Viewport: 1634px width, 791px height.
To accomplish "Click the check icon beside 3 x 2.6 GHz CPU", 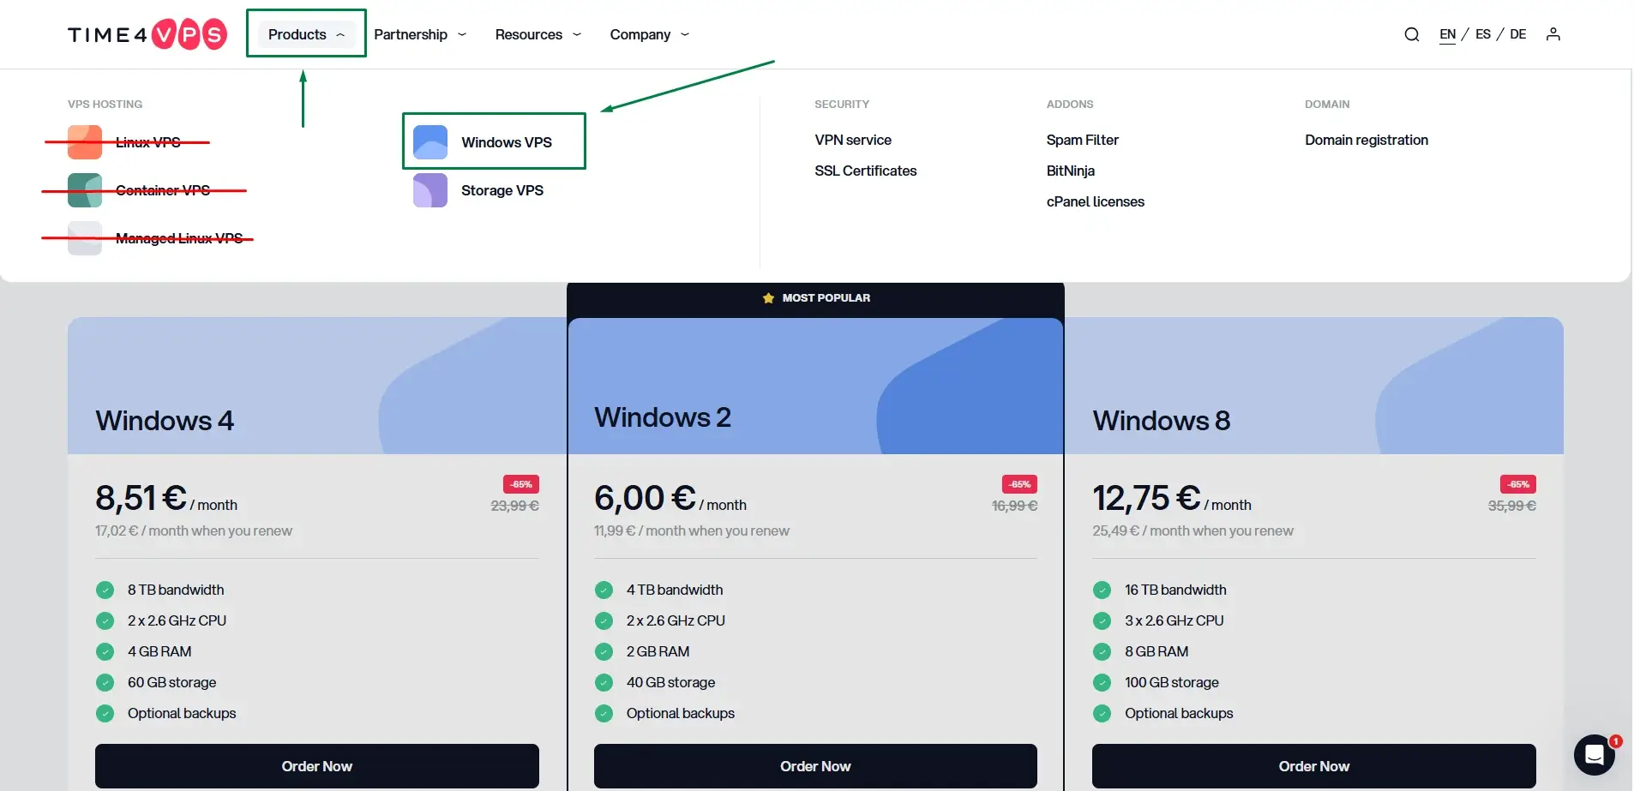I will click(x=1102, y=620).
